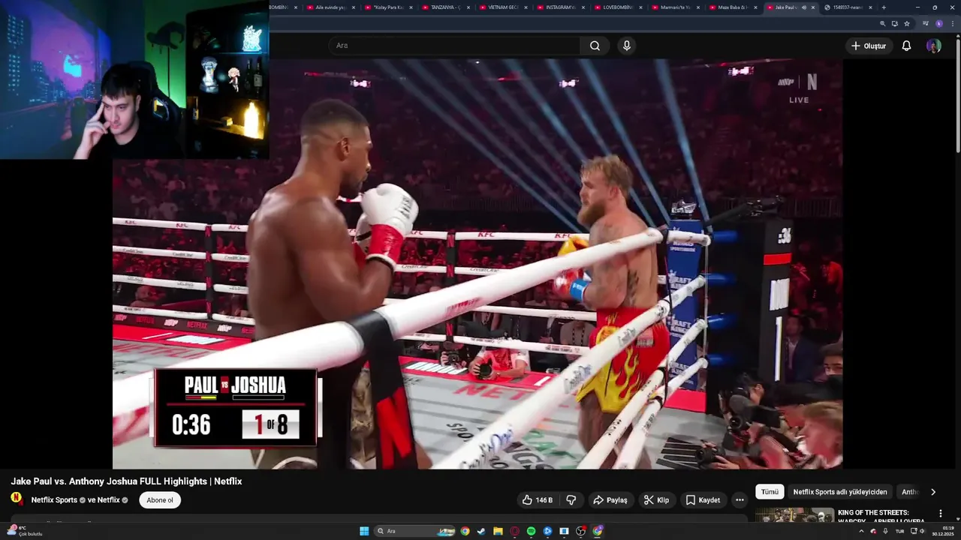This screenshot has height=540, width=961.
Task: Switch to the 1549337 browser tab
Action: pyautogui.click(x=848, y=7)
